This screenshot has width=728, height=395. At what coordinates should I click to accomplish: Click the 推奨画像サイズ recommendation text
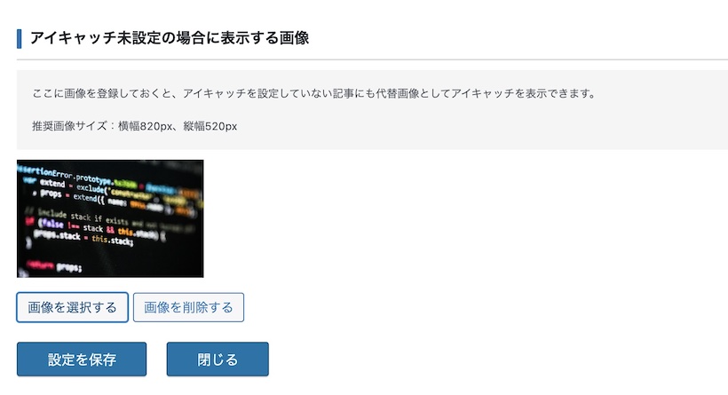pyautogui.click(x=135, y=126)
